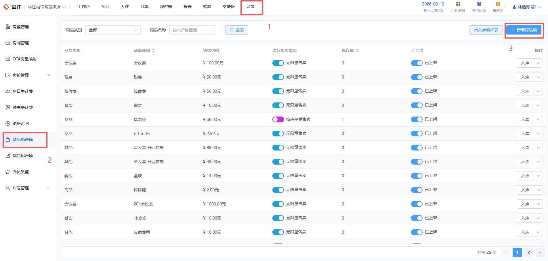Toggle 上下架 switch for 201会议室
The width and height of the screenshot is (548, 261).
click(x=417, y=204)
